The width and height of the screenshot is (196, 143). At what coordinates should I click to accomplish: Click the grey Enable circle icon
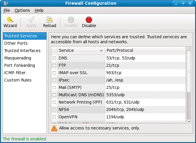[71, 20]
